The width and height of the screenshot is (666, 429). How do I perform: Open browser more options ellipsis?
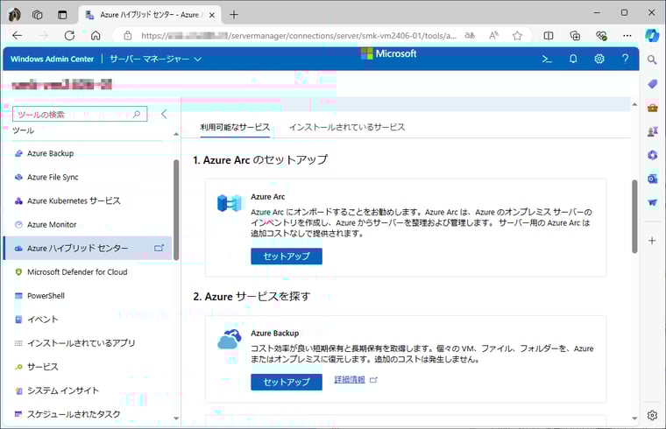point(627,36)
